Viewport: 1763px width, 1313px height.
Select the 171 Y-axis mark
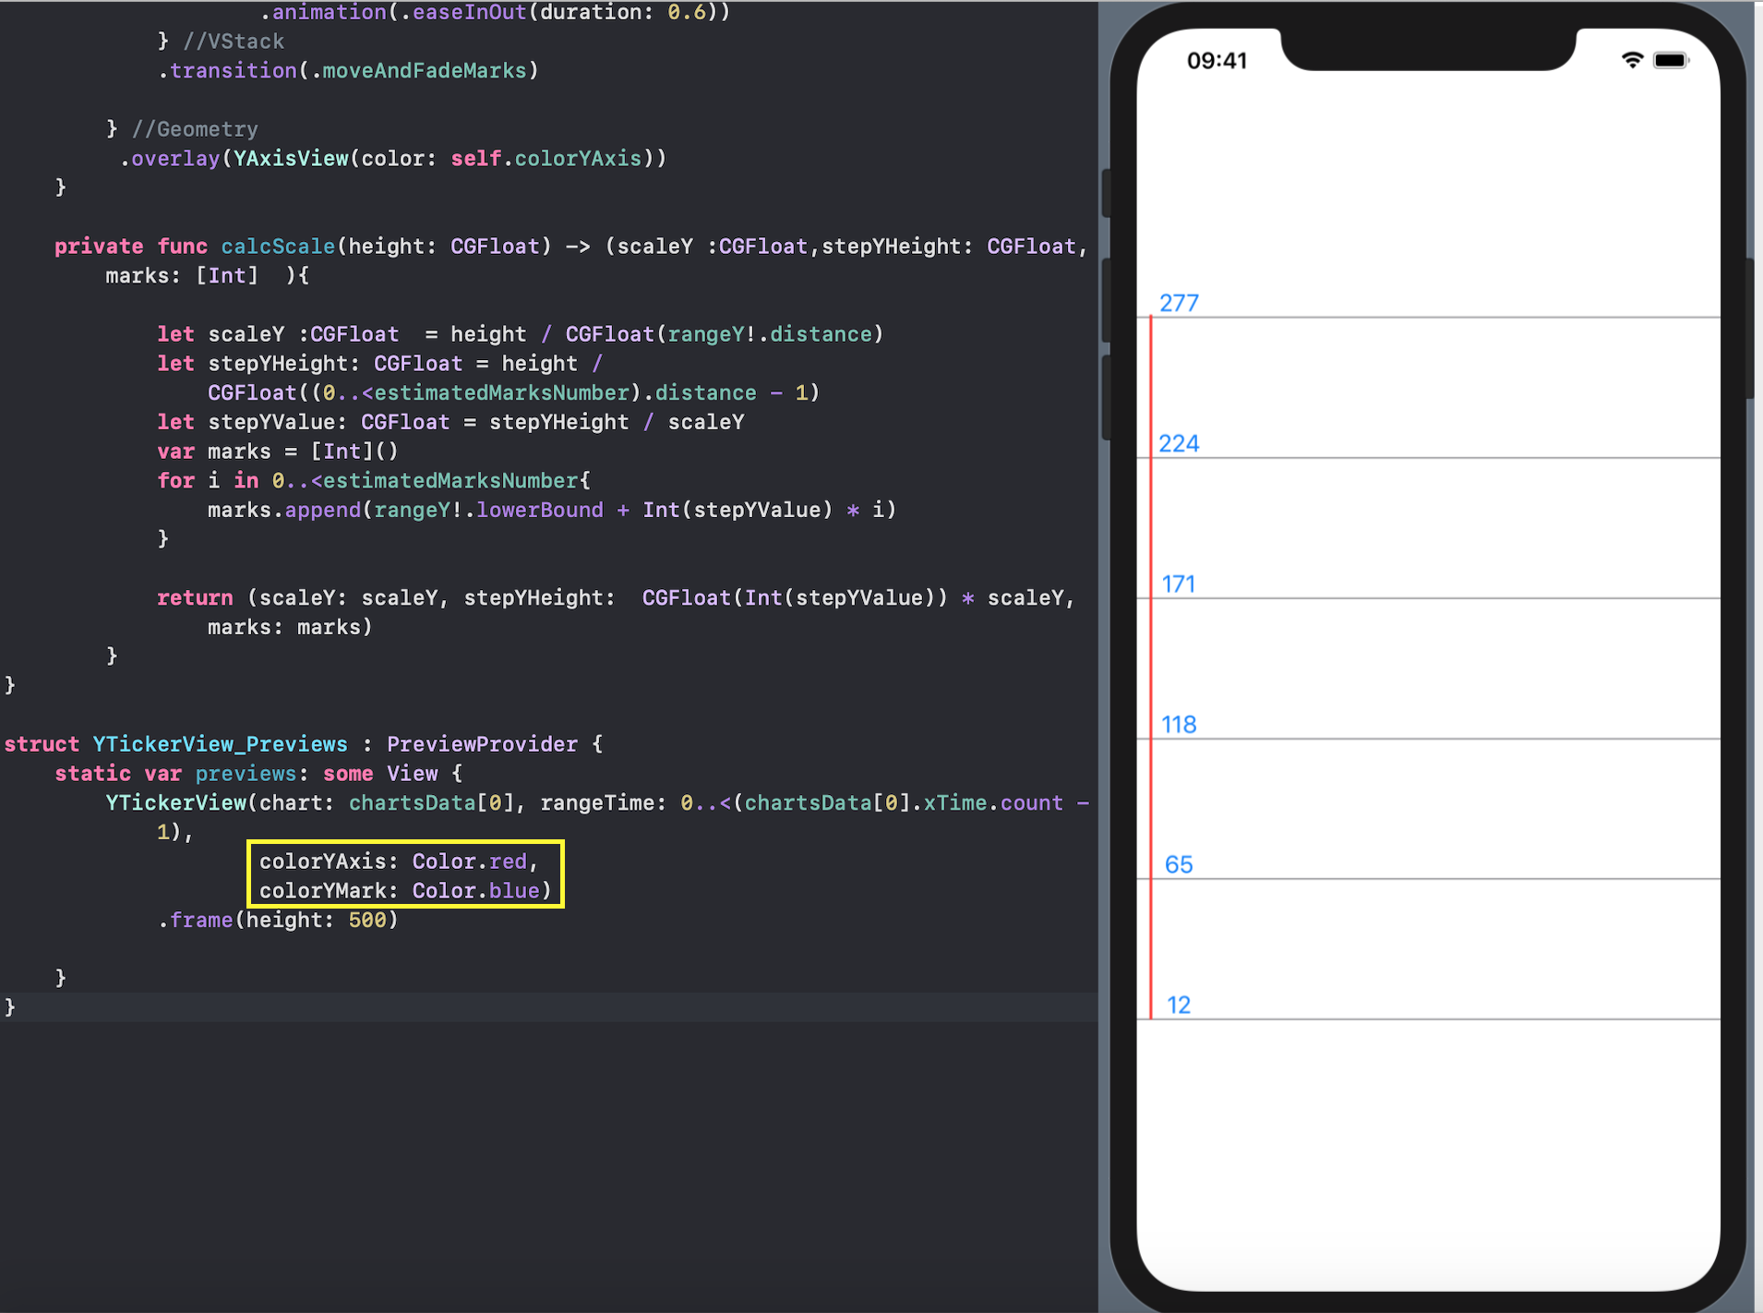click(1180, 584)
